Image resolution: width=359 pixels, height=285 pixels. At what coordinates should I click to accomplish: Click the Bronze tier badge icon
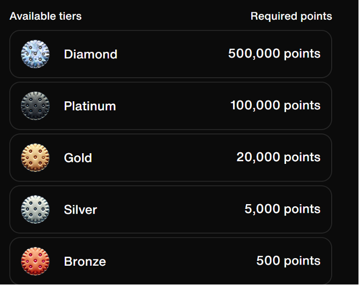coord(35,261)
